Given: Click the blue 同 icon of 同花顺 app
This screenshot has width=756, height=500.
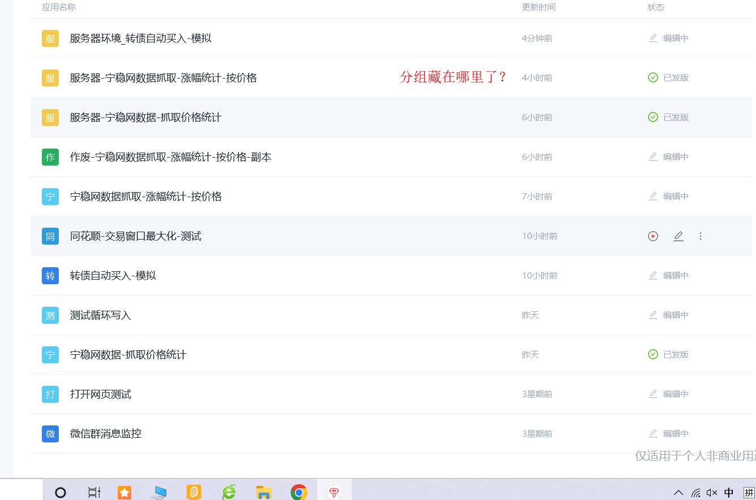Looking at the screenshot, I should tap(50, 236).
